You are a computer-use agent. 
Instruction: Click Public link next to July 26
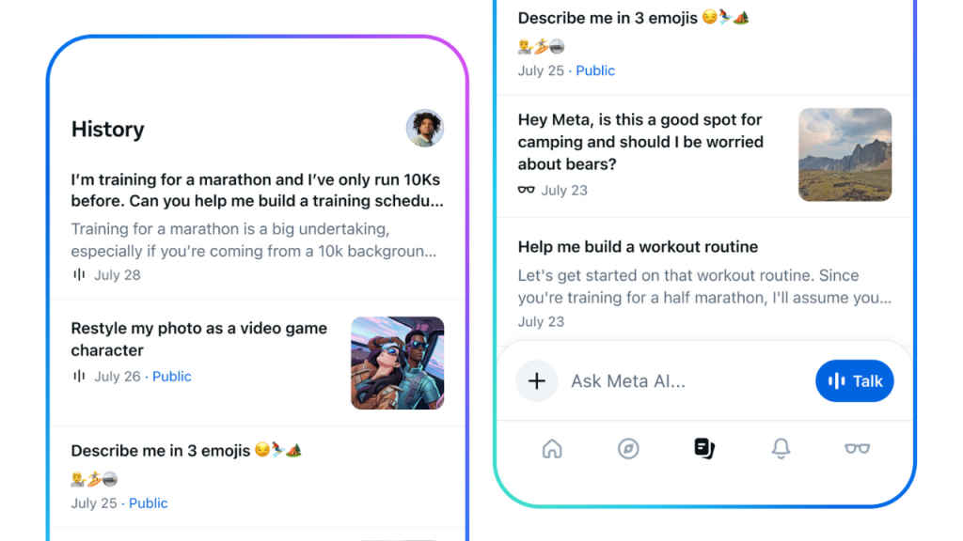pos(171,376)
